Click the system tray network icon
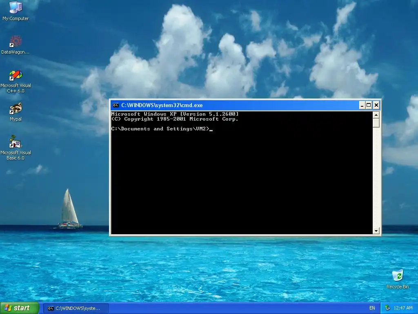 pos(388,308)
